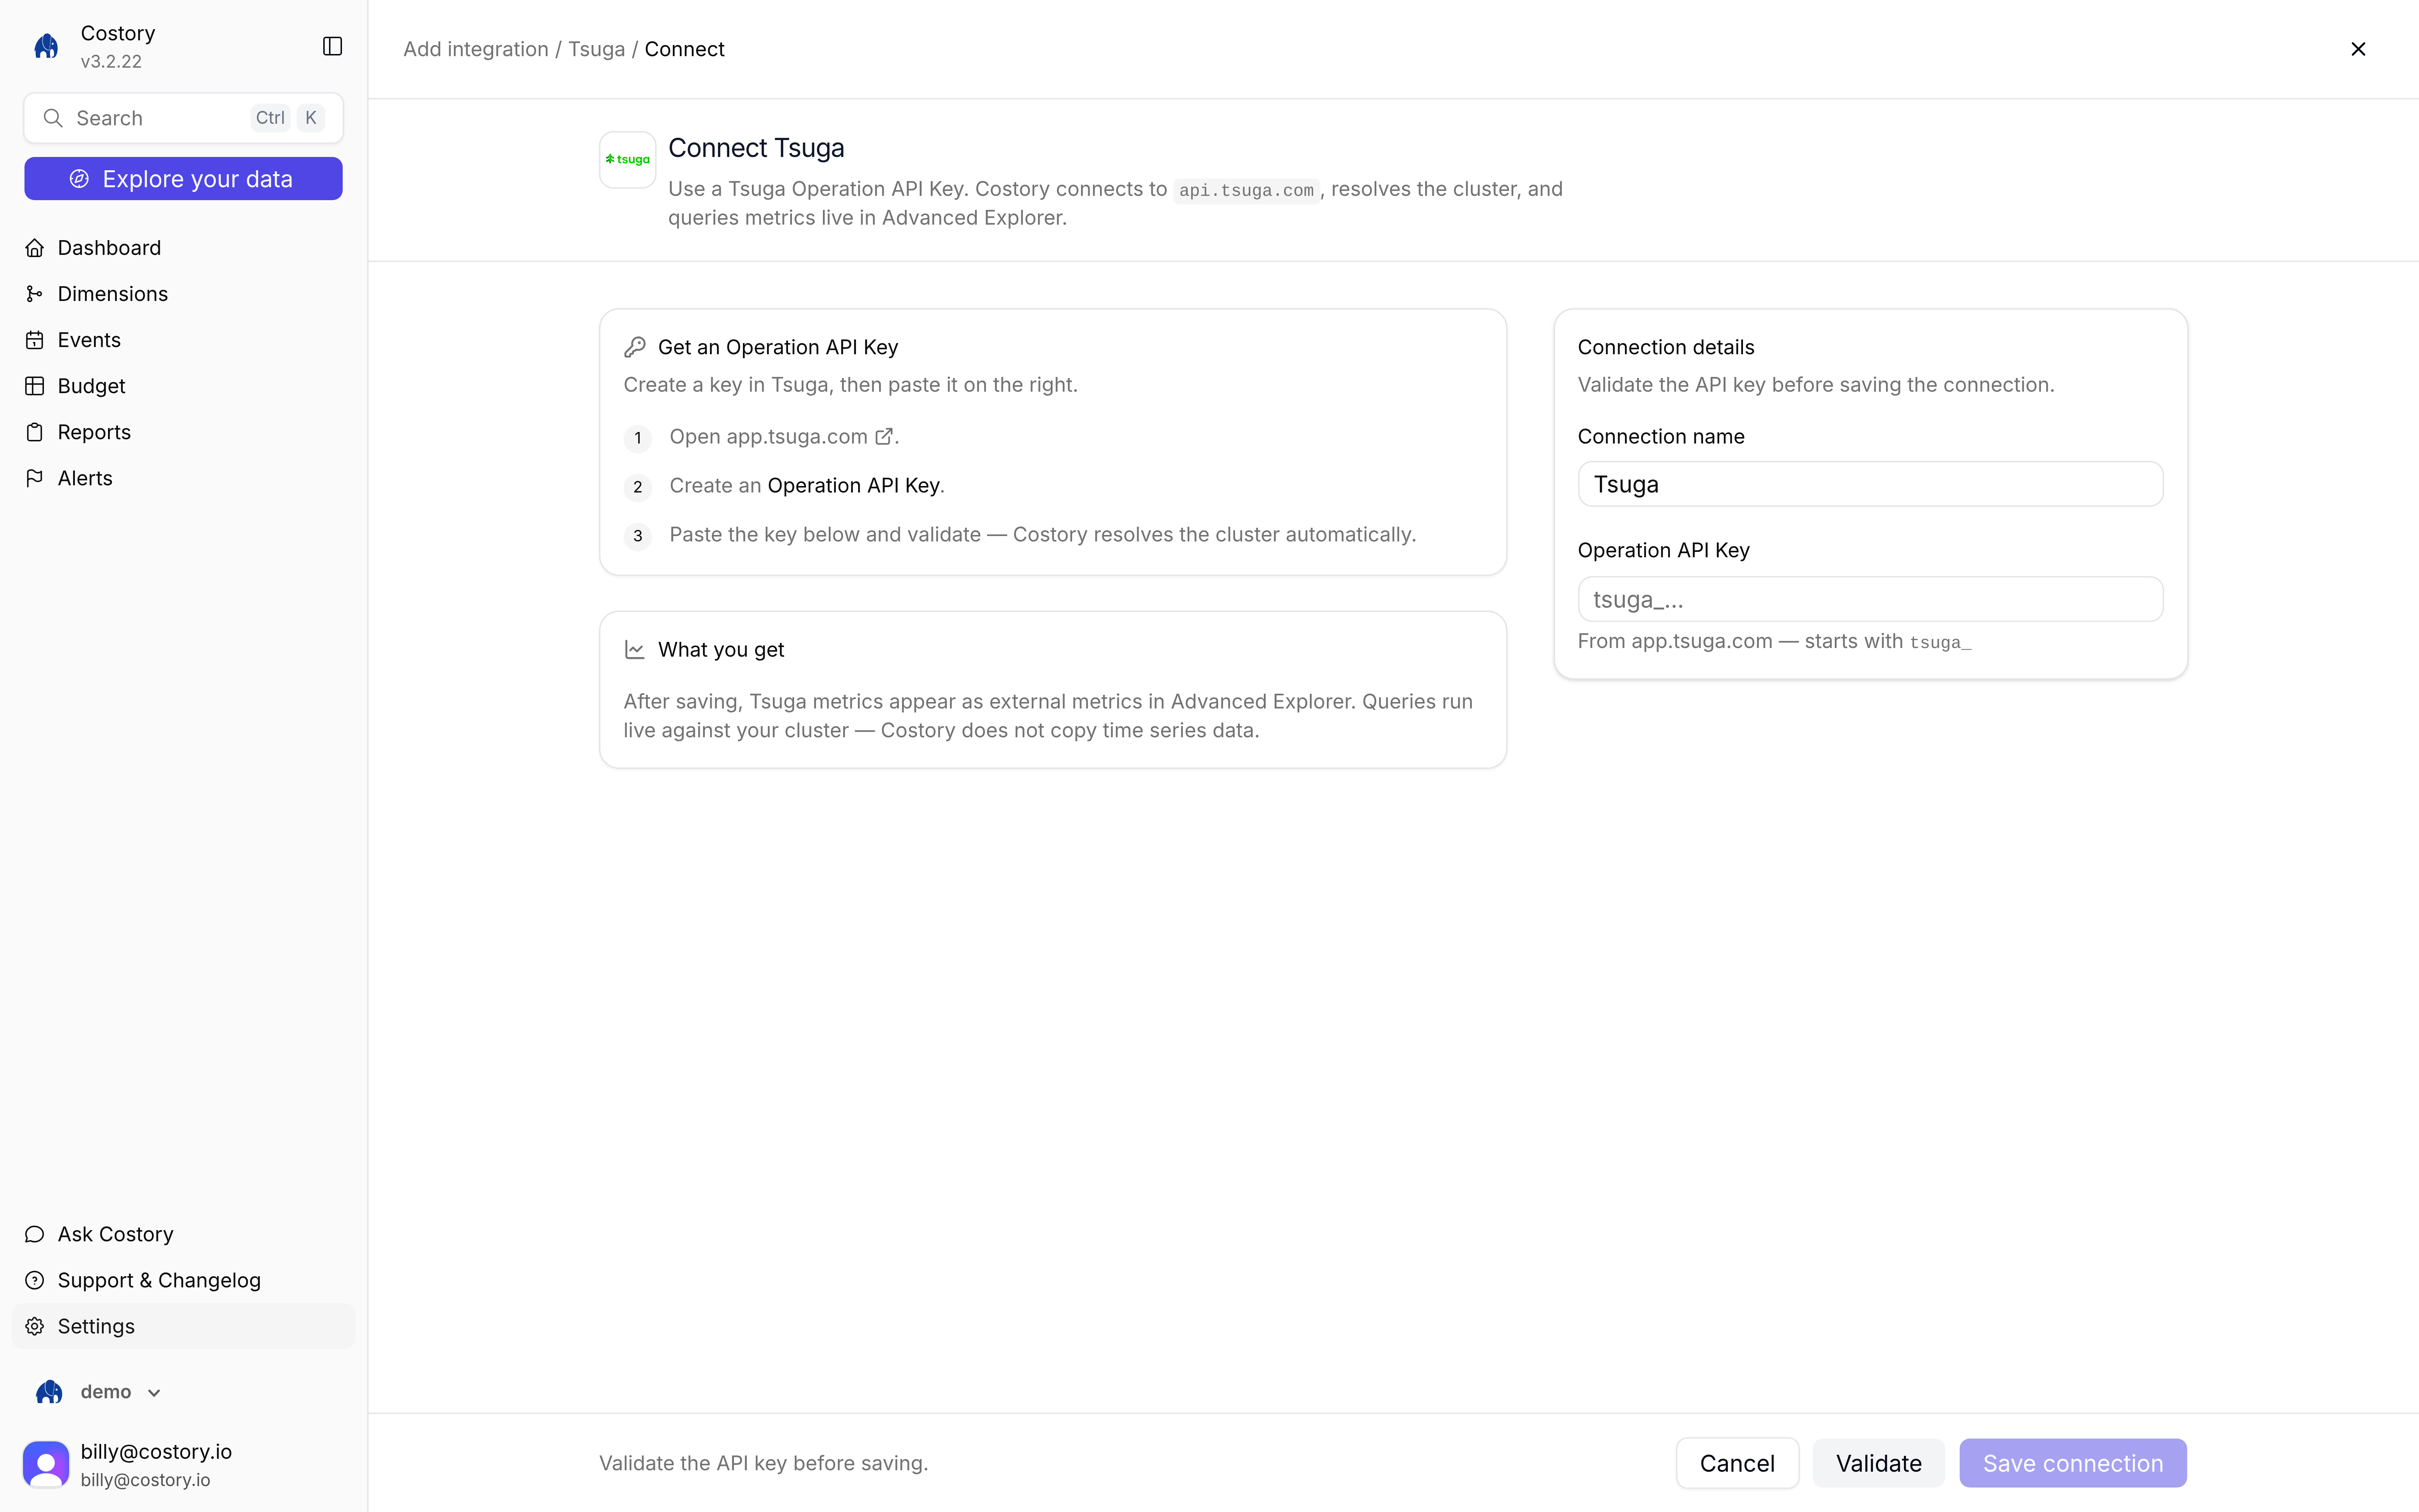The image size is (2419, 1512).
Task: Click the Budget table icon
Action: pos(35,386)
